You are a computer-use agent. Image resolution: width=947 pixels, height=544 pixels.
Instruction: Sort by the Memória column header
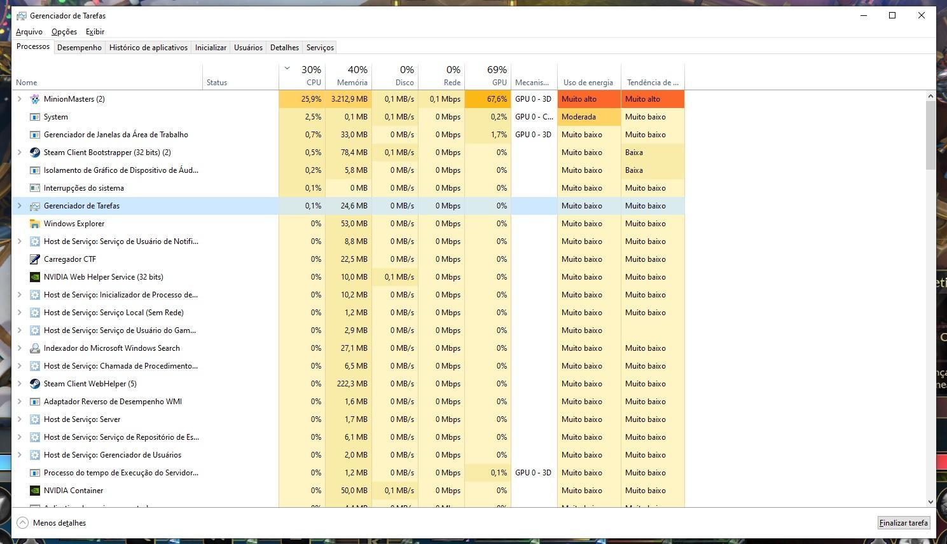pyautogui.click(x=349, y=76)
